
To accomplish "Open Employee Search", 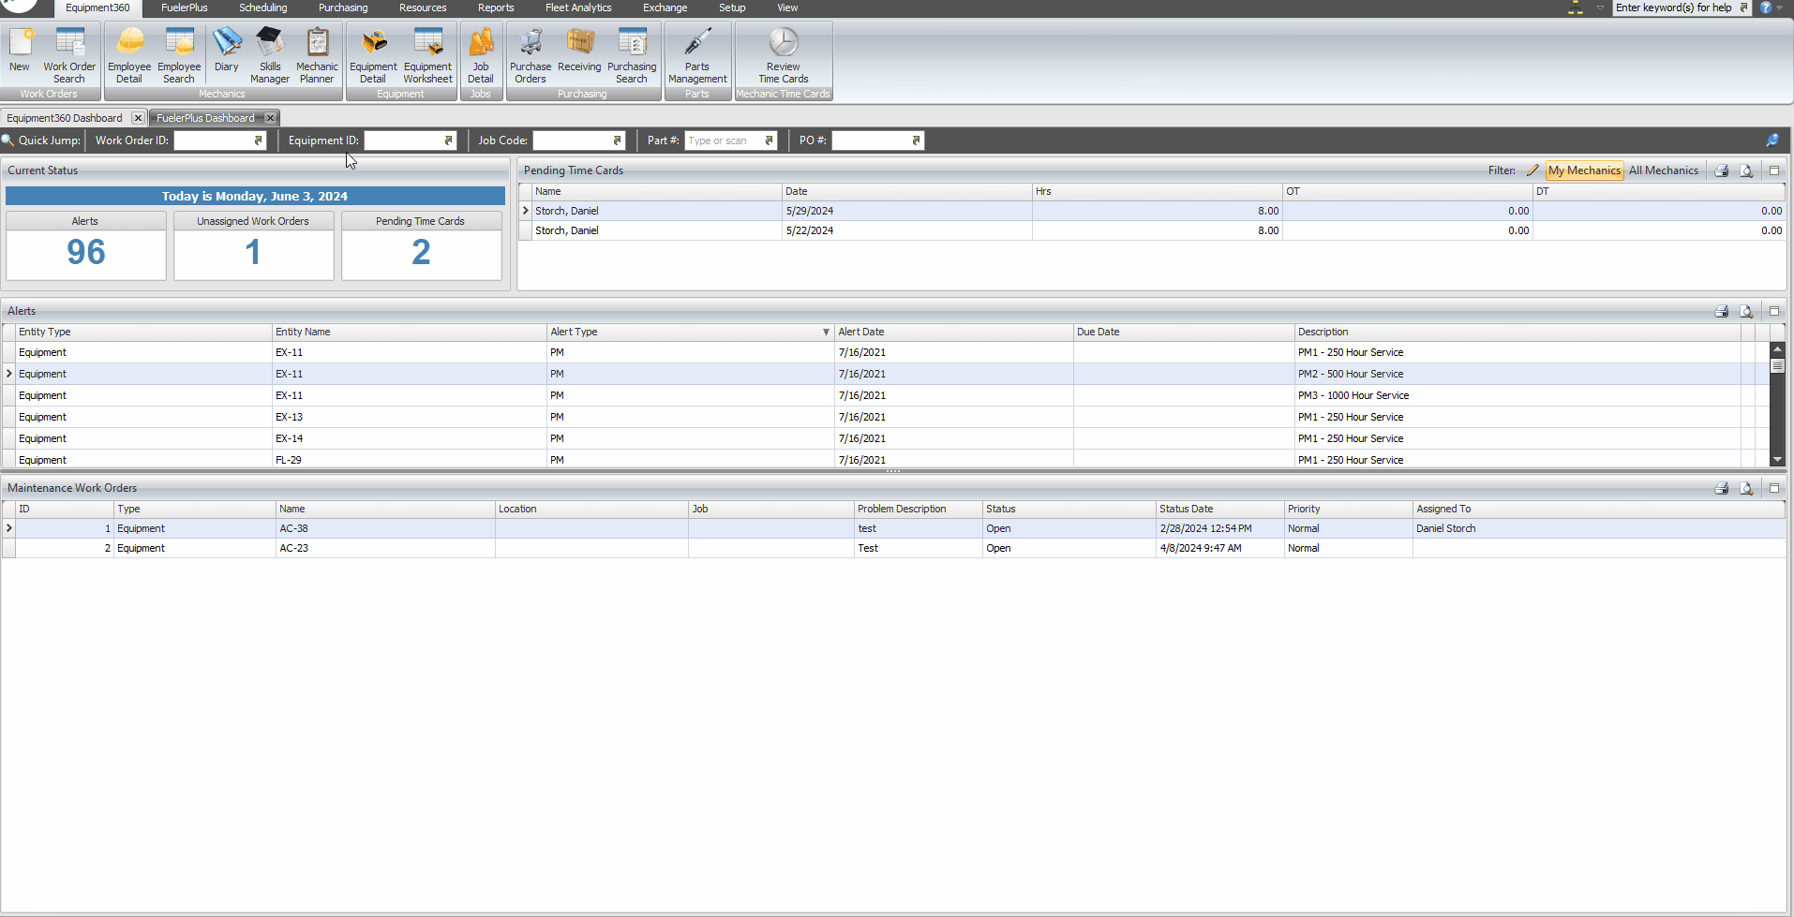I will (x=179, y=54).
